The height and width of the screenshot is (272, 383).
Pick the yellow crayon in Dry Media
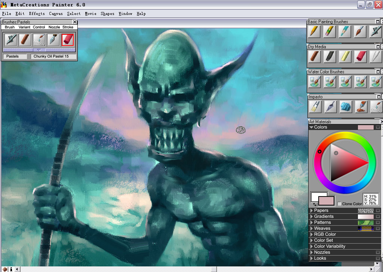click(344, 56)
